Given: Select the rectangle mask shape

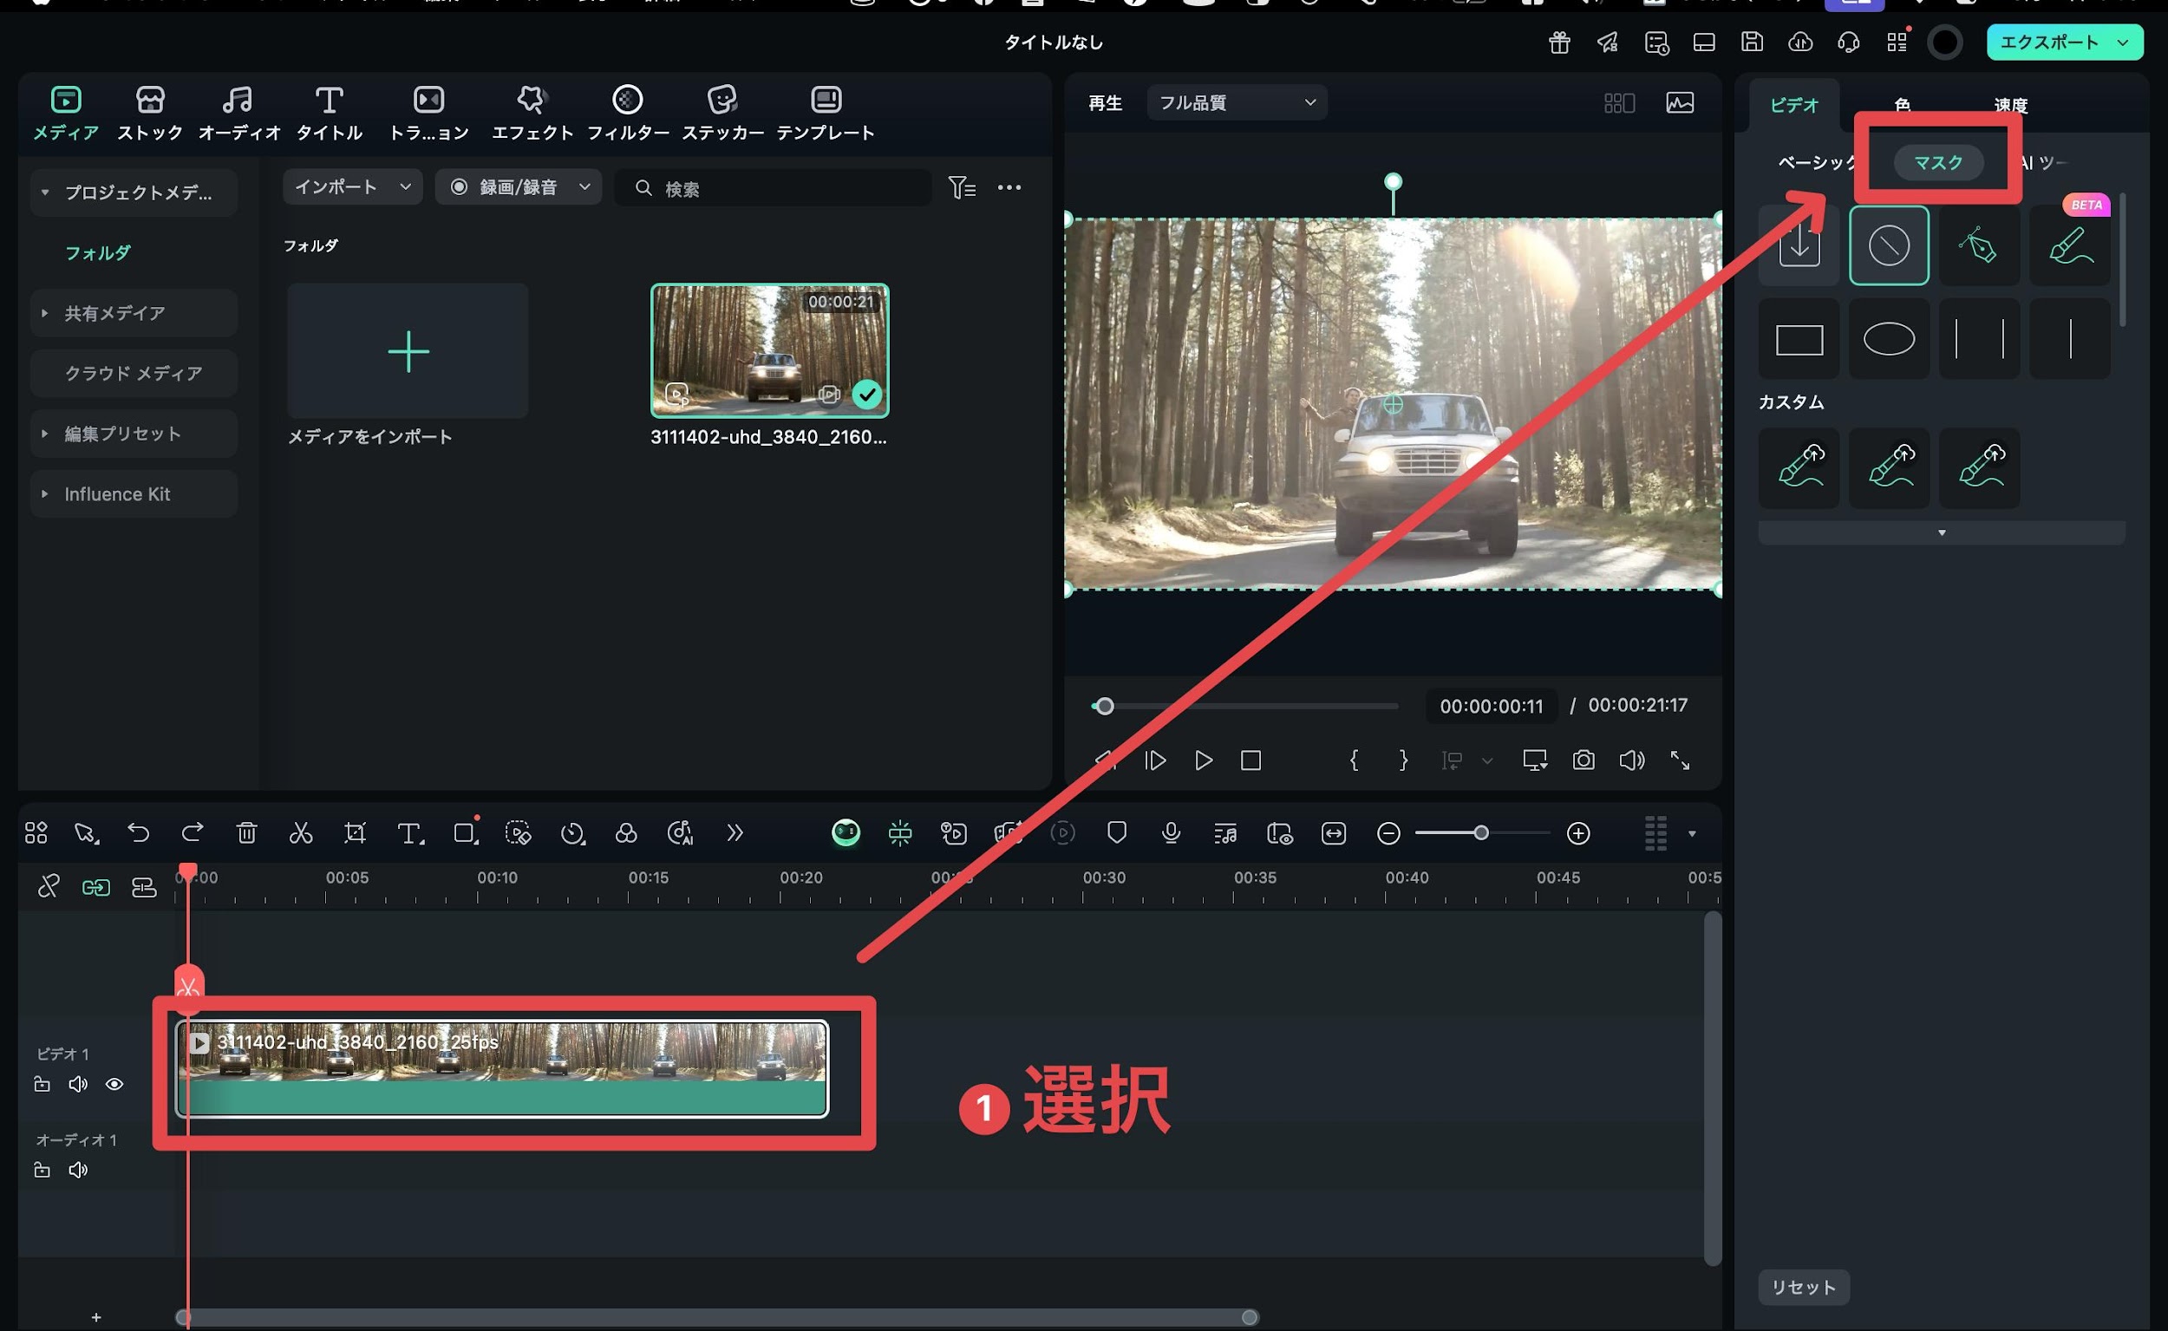Looking at the screenshot, I should tap(1799, 339).
